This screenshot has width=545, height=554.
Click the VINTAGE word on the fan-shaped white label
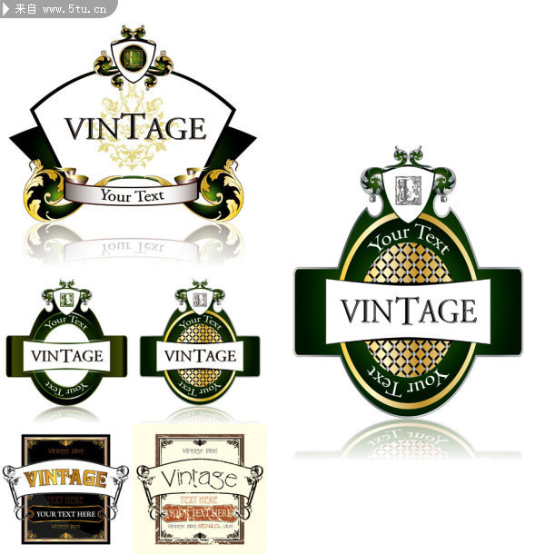pos(135,126)
